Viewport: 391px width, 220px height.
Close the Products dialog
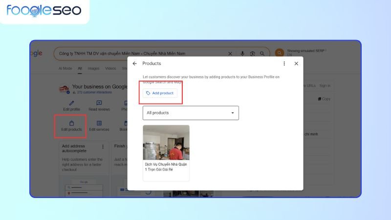pos(296,64)
